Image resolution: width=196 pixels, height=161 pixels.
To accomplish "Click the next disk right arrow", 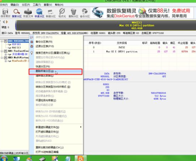I will pos(7,22).
